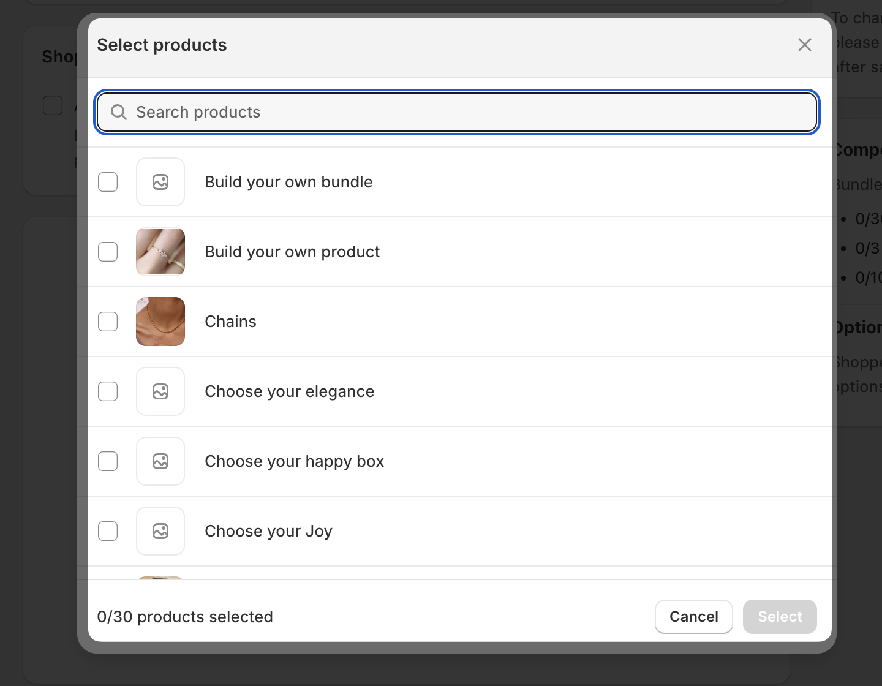
Task: Select the Build your own product checkbox
Action: pyautogui.click(x=108, y=252)
